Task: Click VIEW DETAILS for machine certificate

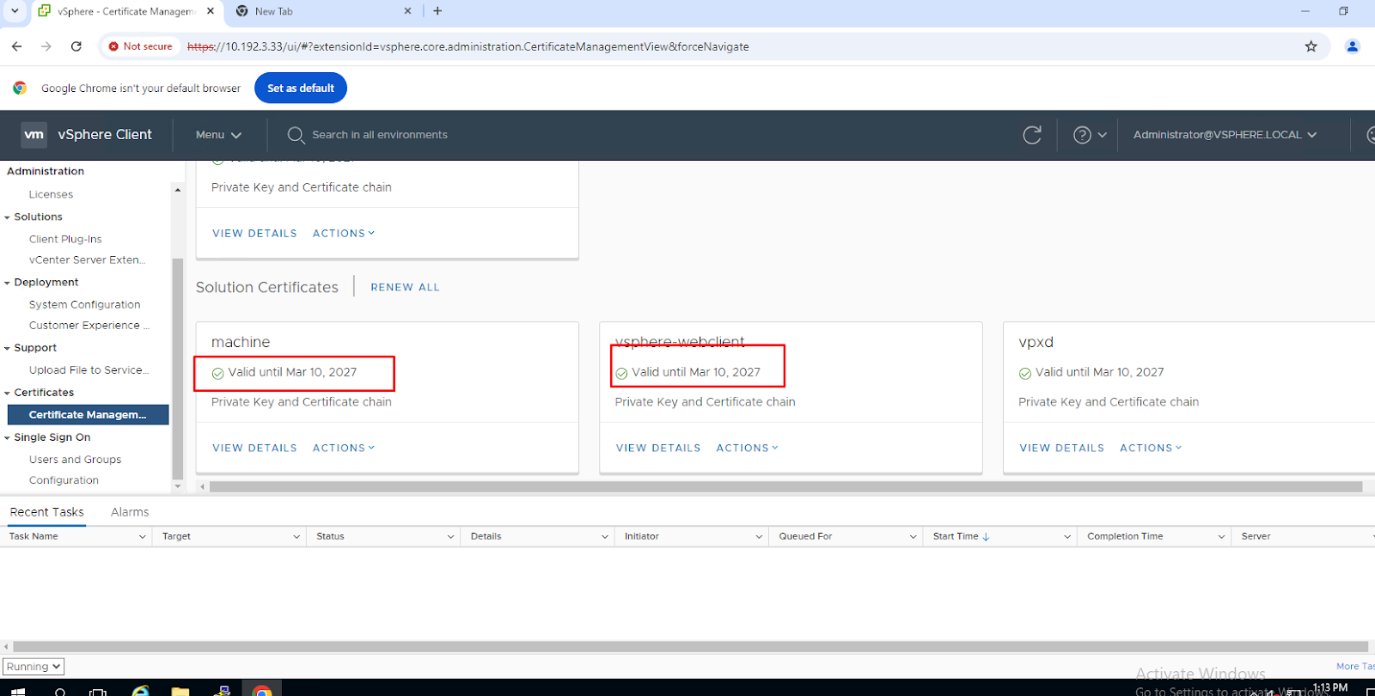Action: [254, 448]
